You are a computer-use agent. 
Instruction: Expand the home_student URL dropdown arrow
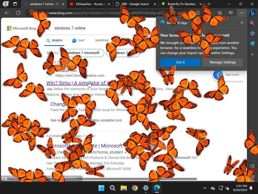[x=125, y=152]
